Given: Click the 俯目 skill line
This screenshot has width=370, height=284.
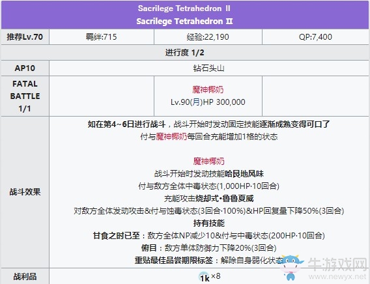Looking at the screenshot, I should (x=209, y=248).
